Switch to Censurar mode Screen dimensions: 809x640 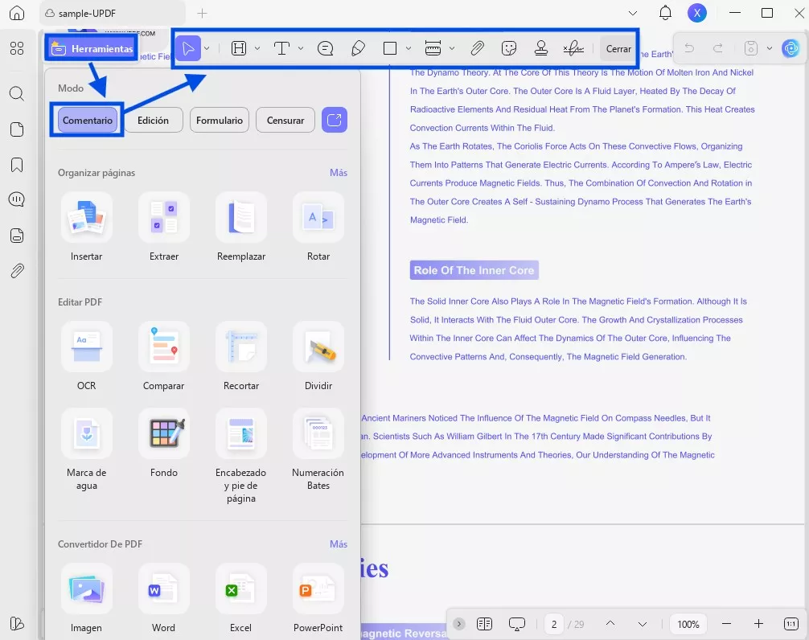tap(285, 120)
